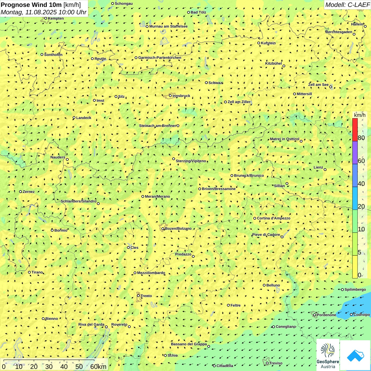The height and width of the screenshot is (371, 371).
Task: Click the Innsbruck city marker
Action: [170, 96]
